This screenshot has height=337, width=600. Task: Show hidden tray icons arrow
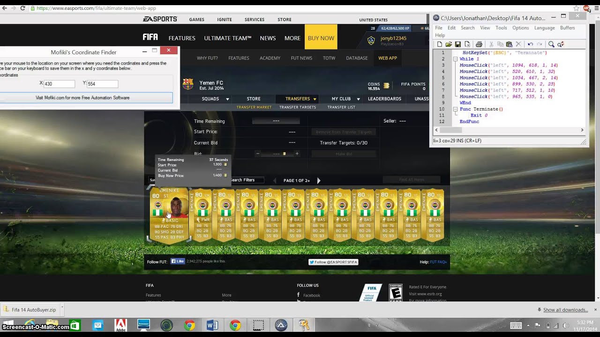click(x=529, y=325)
